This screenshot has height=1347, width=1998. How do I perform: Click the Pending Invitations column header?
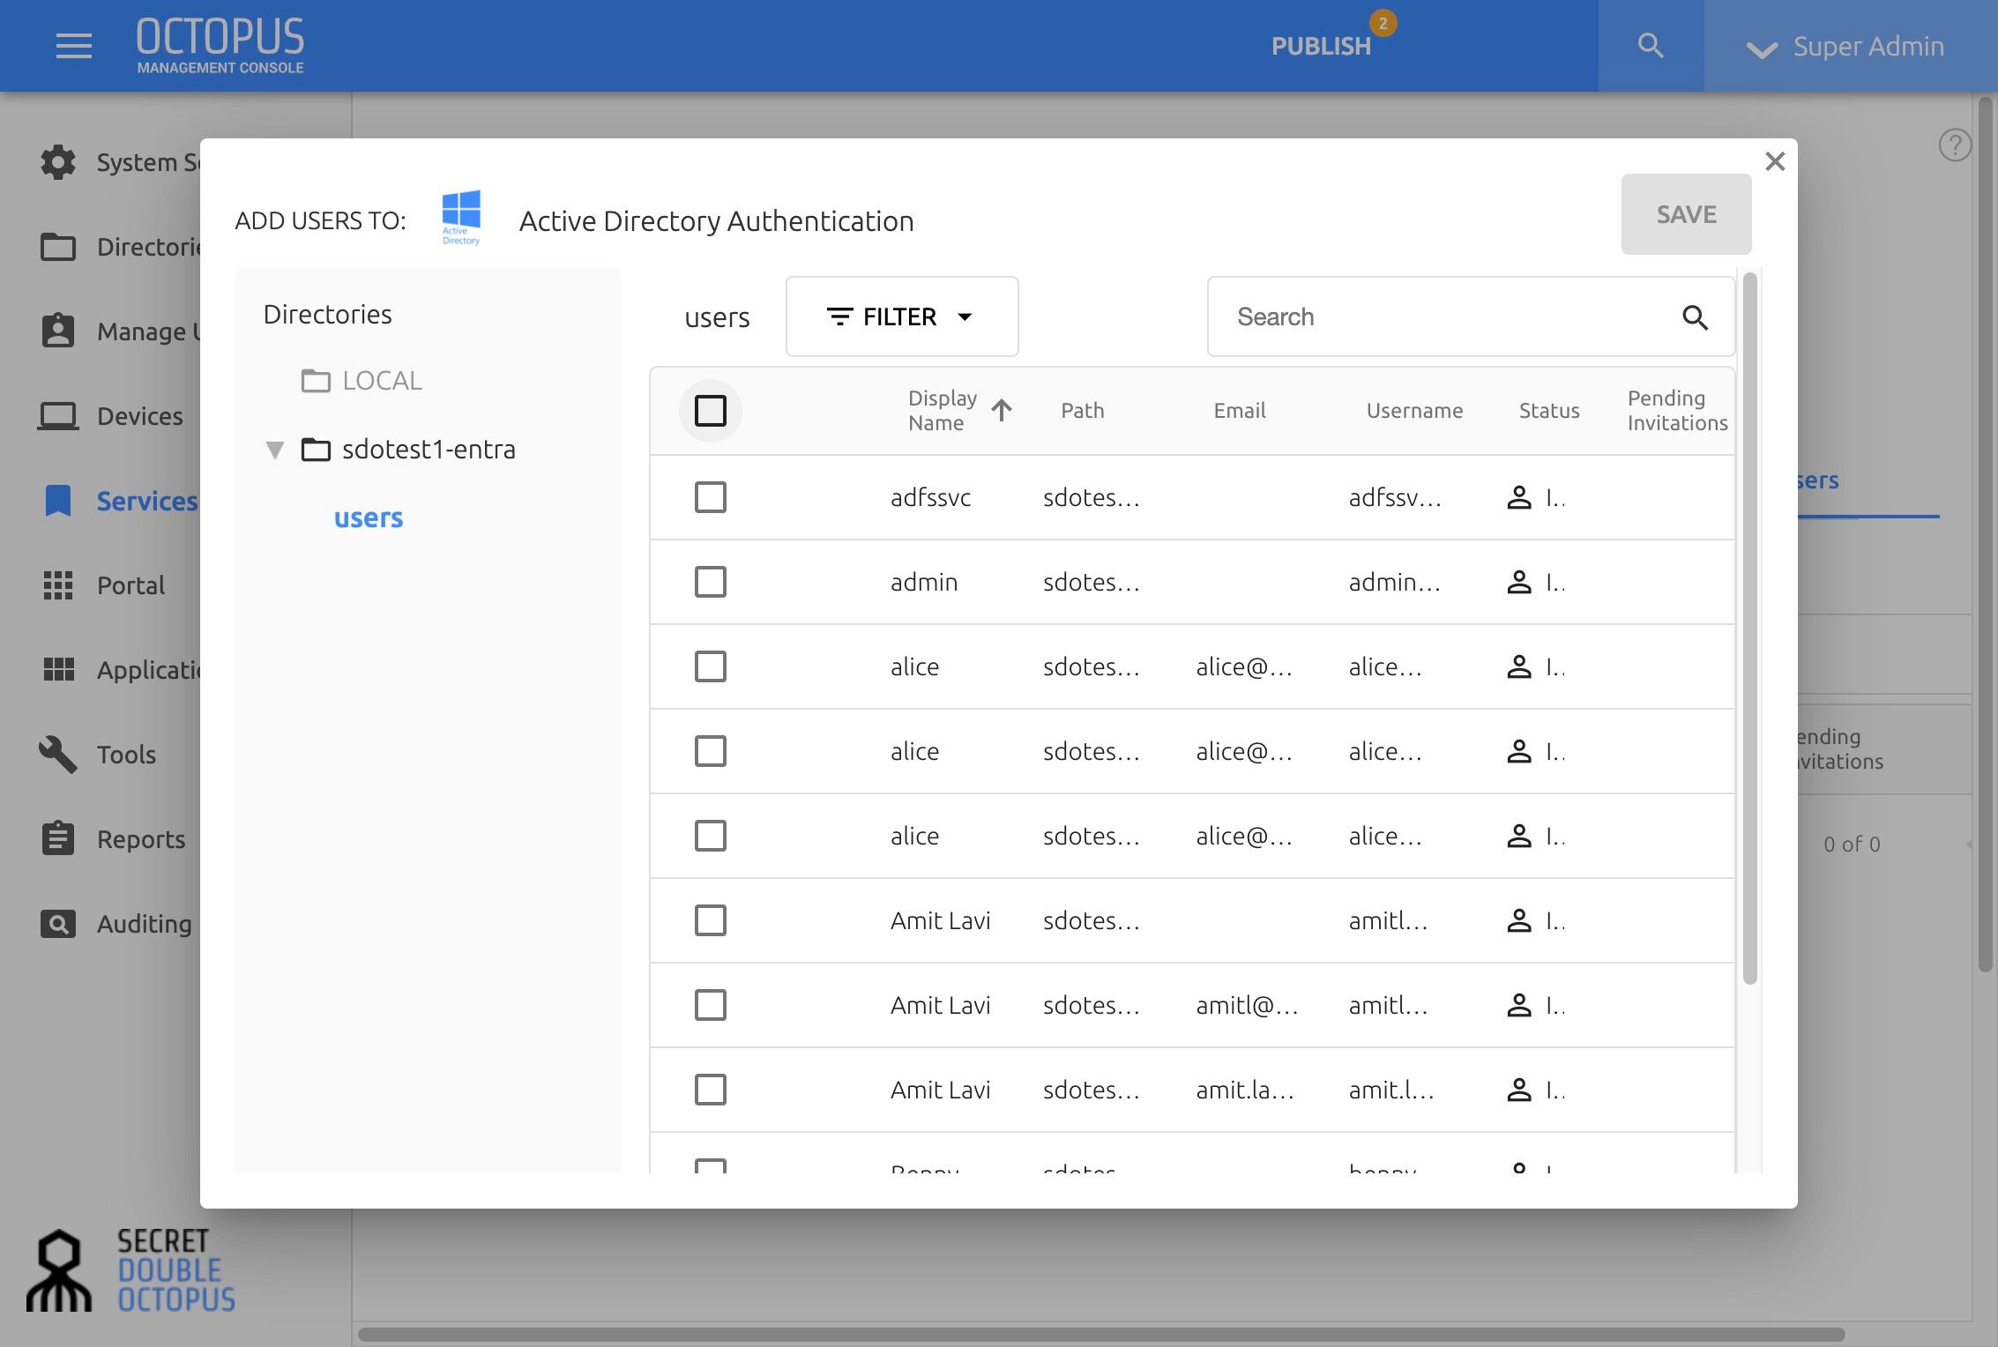click(x=1677, y=411)
